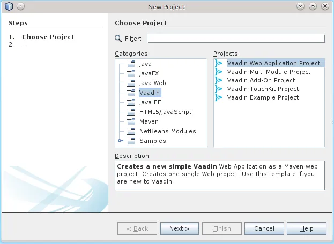
Task: Click the Next > button
Action: [180, 228]
